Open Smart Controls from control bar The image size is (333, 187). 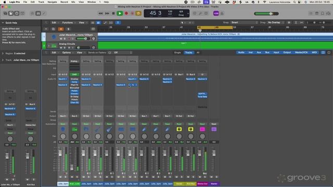coord(32,14)
